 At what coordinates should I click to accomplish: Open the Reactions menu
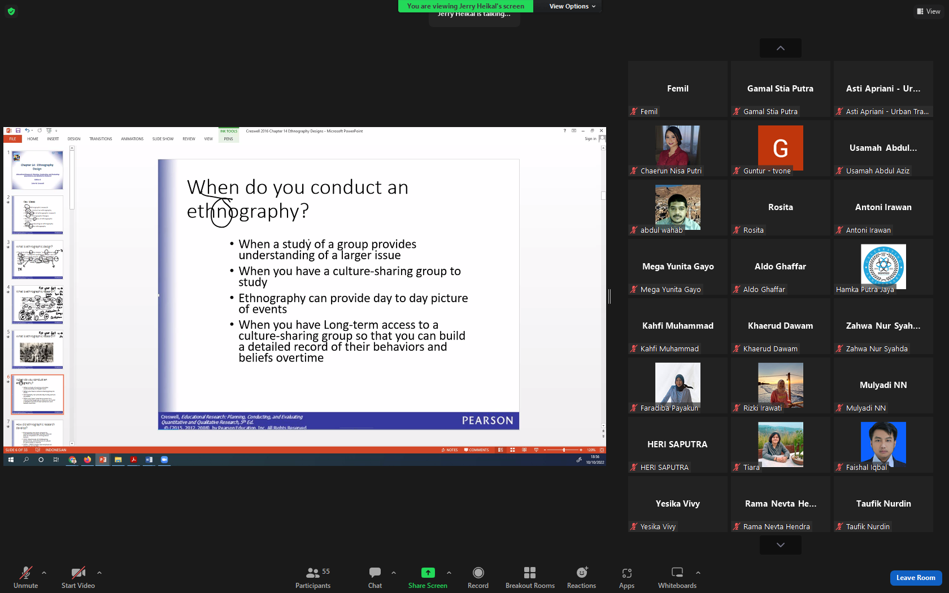click(x=581, y=577)
